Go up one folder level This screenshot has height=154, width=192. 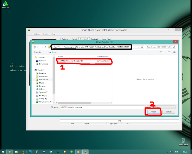click(46, 47)
